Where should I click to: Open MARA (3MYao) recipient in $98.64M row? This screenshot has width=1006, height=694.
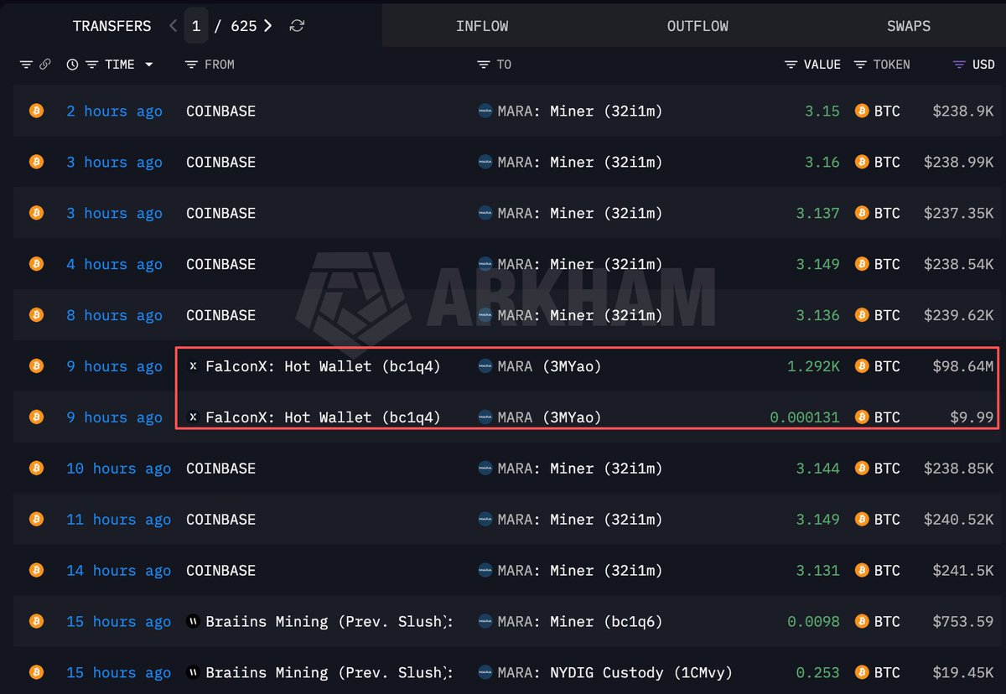pyautogui.click(x=549, y=366)
